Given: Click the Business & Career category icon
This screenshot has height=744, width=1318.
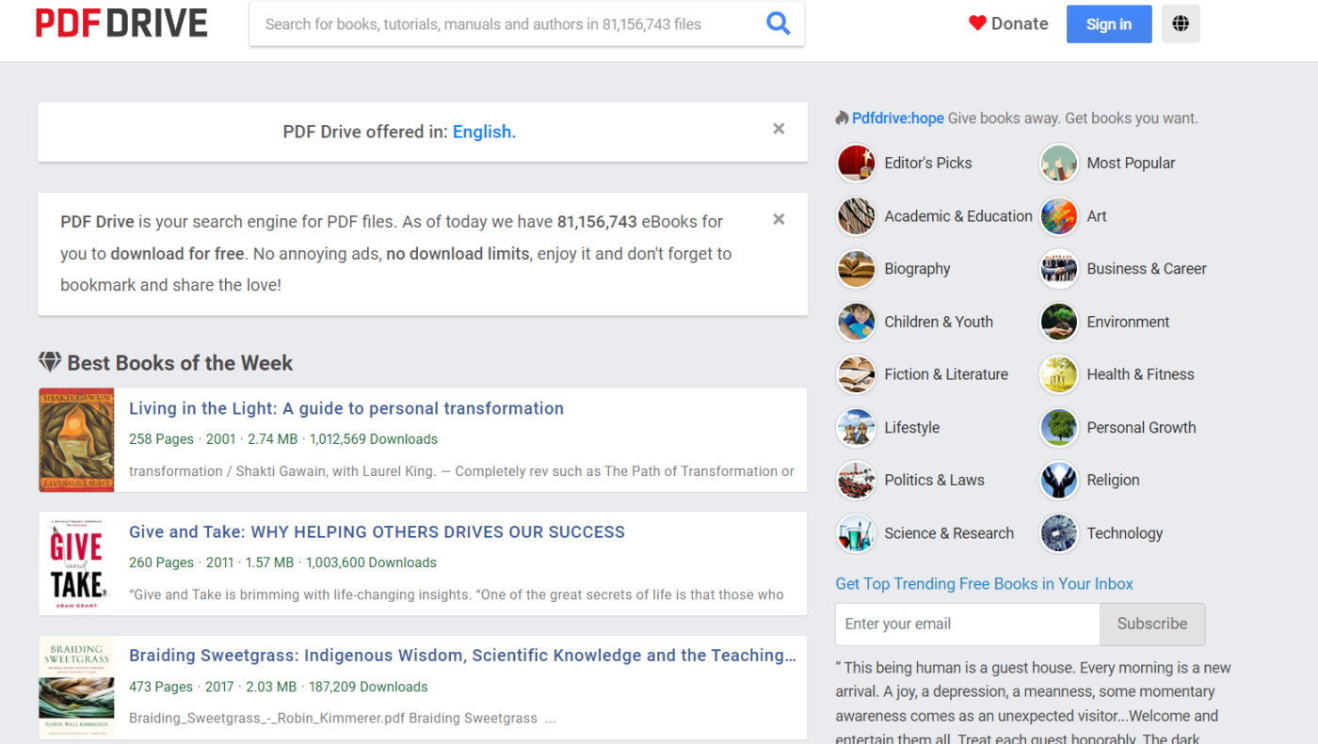Looking at the screenshot, I should (x=1059, y=268).
